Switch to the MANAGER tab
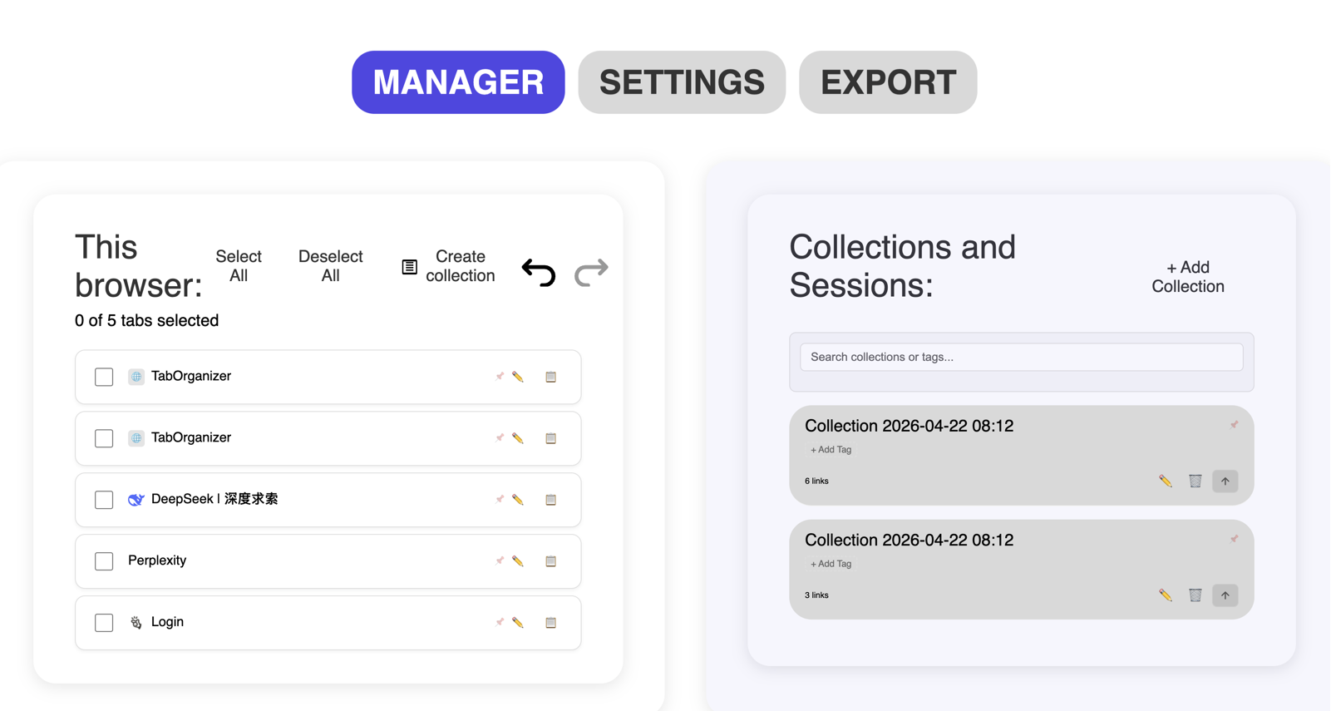Image resolution: width=1331 pixels, height=711 pixels. [x=458, y=82]
